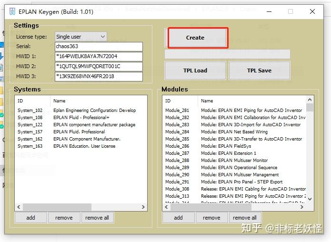Focus the HWID 1 text field
331x242 pixels.
99,56
